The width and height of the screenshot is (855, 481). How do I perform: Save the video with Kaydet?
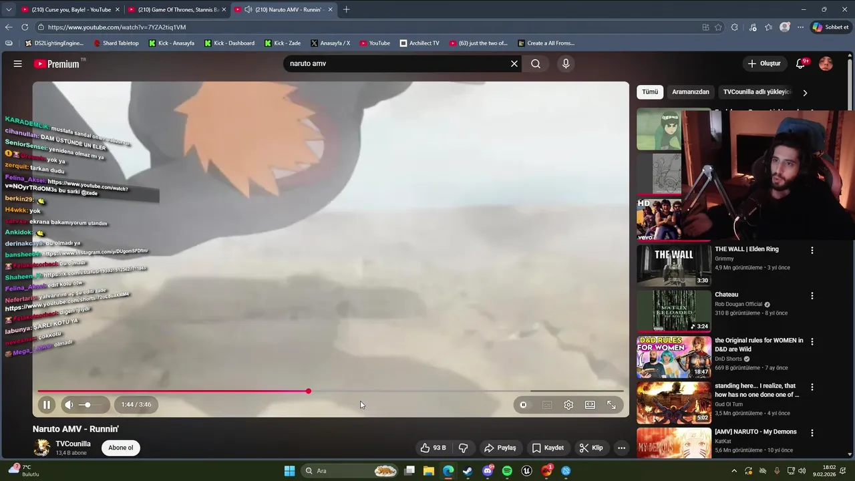[x=548, y=448]
